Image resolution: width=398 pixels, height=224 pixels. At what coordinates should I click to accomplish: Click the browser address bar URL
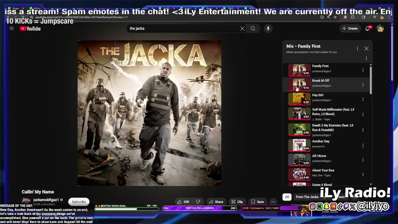point(81,17)
